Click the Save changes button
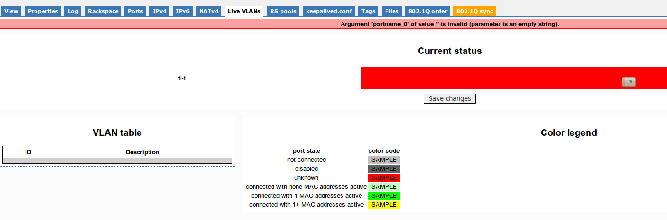 point(449,98)
